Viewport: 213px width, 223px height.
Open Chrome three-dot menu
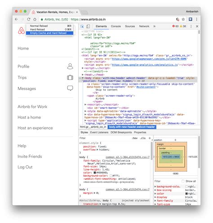tap(196, 19)
